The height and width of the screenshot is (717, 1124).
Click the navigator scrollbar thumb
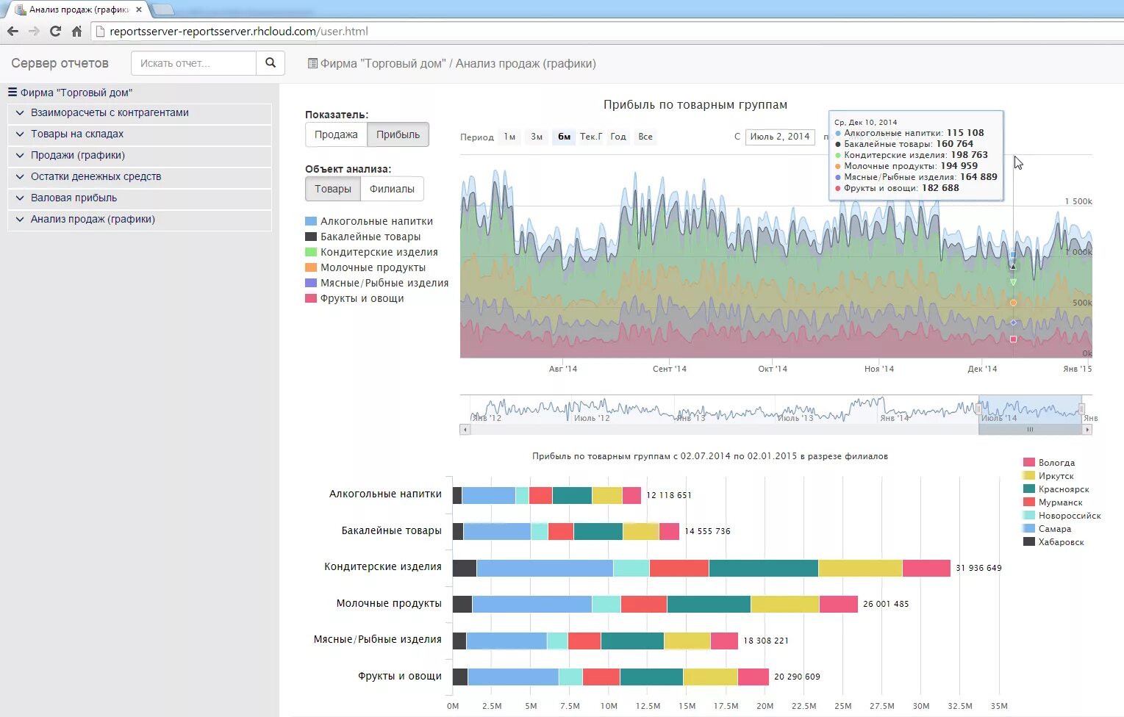pyautogui.click(x=1030, y=430)
